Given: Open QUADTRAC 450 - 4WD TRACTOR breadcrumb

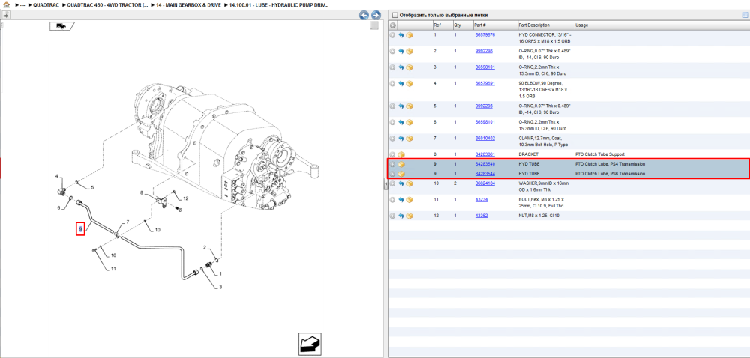Looking at the screenshot, I should (x=107, y=4).
